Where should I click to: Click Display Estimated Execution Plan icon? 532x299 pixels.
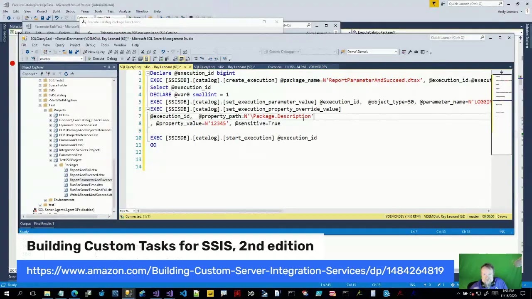[134, 59]
